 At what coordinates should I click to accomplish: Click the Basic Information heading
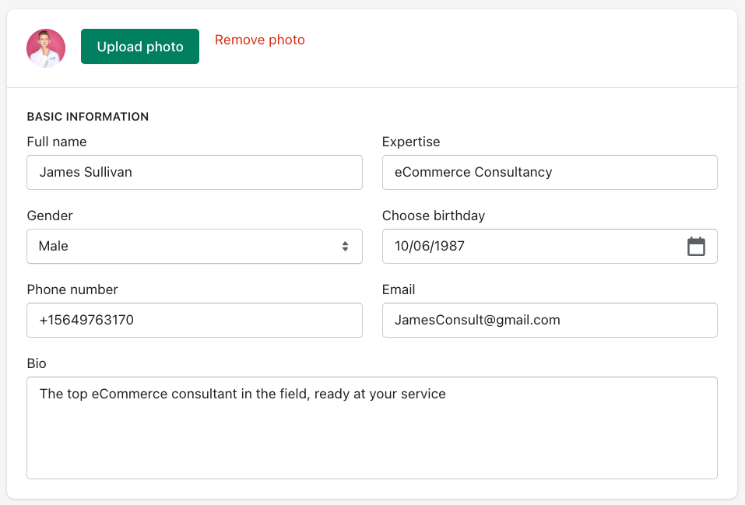[88, 117]
